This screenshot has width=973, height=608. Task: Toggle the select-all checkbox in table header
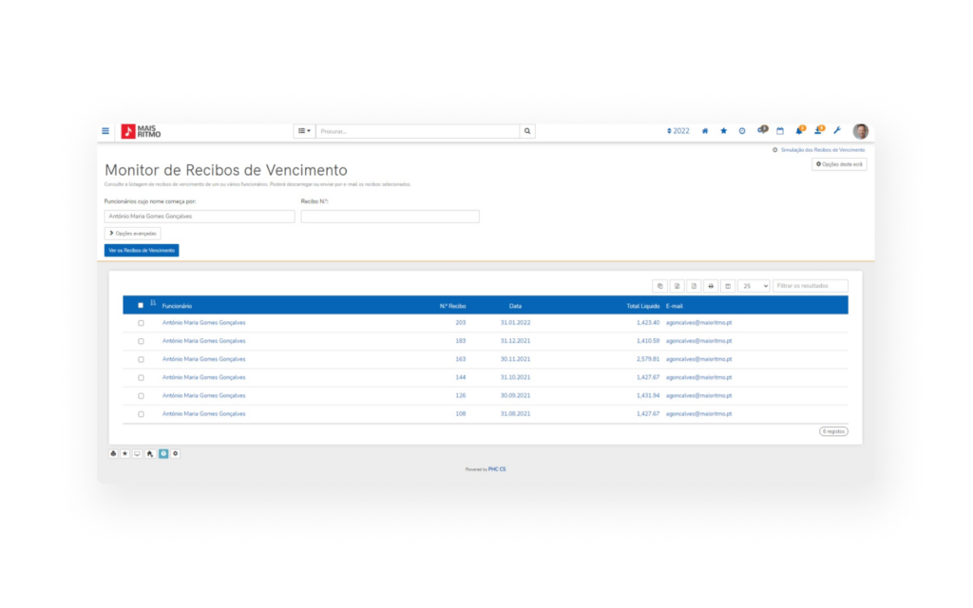(141, 305)
